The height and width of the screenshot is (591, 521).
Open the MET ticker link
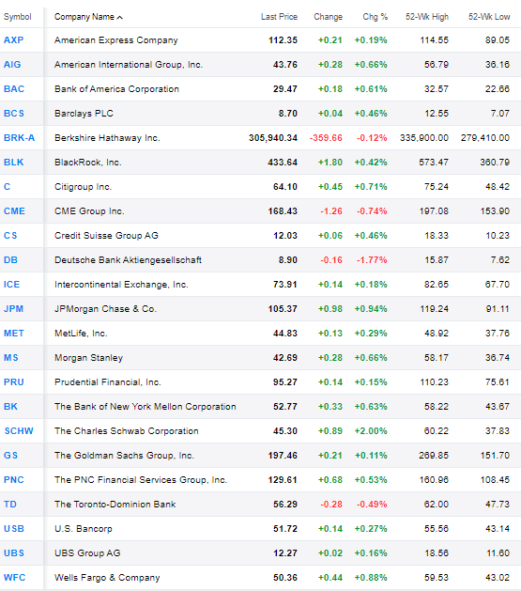tap(14, 334)
